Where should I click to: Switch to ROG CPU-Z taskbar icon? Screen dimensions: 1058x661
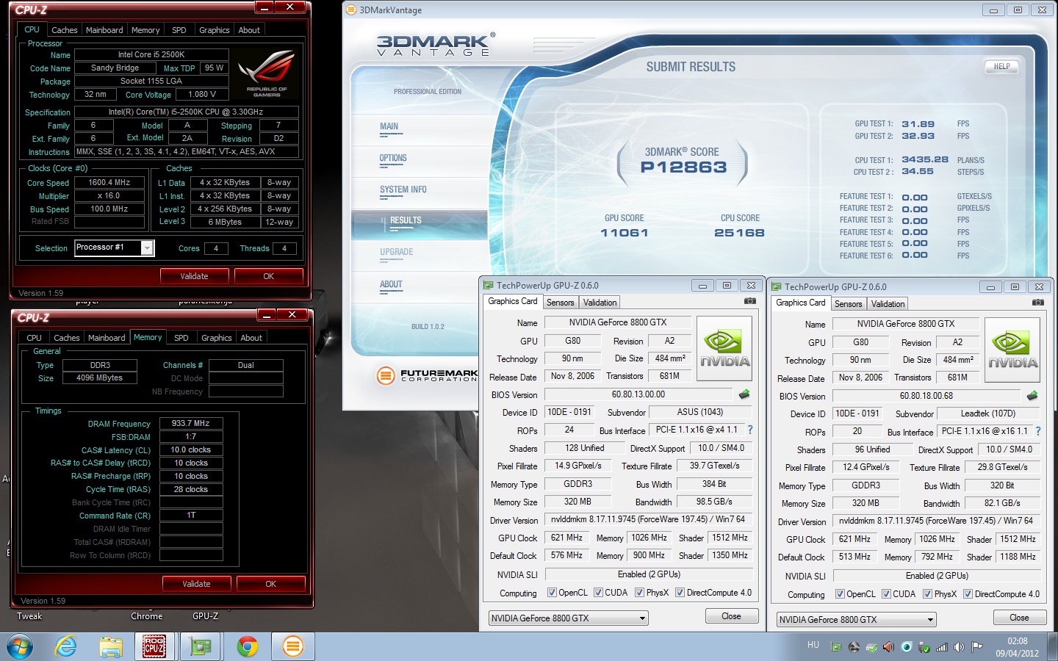pyautogui.click(x=154, y=646)
